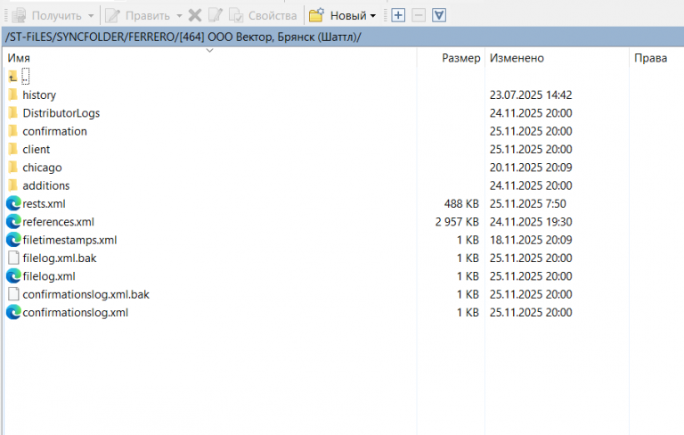Select the additions folder icon
The height and width of the screenshot is (435, 684).
(13, 185)
